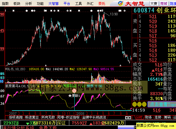Image resolution: width=176 pixels, height=129 pixels.
Task: Click the 现手 value 347
Action: [159, 84]
